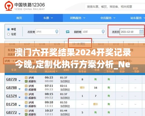
Task: Click the 目的地 input showing 成都
Action: coord(94,32)
